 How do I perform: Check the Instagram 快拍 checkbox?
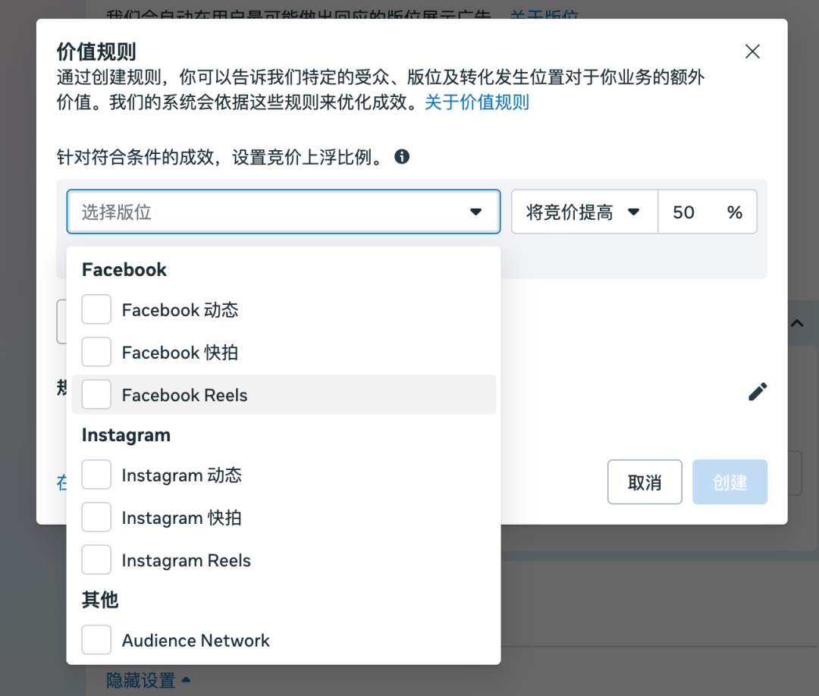pos(96,517)
